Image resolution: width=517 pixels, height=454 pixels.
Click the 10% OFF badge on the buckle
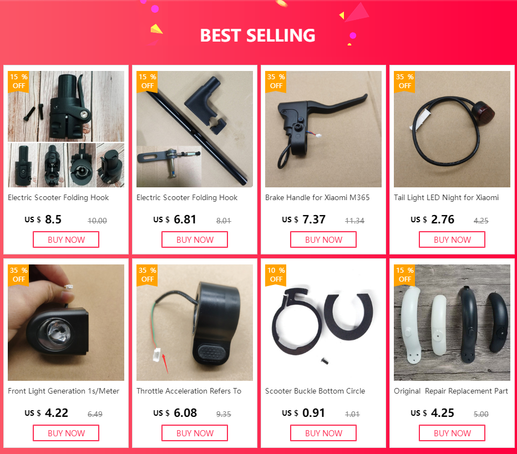pos(276,275)
